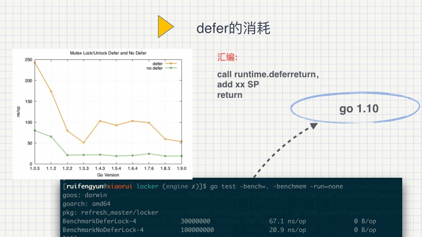The height and width of the screenshot is (237, 422).
Task: Select the slide title "defer的消耗"
Action: (x=233, y=29)
